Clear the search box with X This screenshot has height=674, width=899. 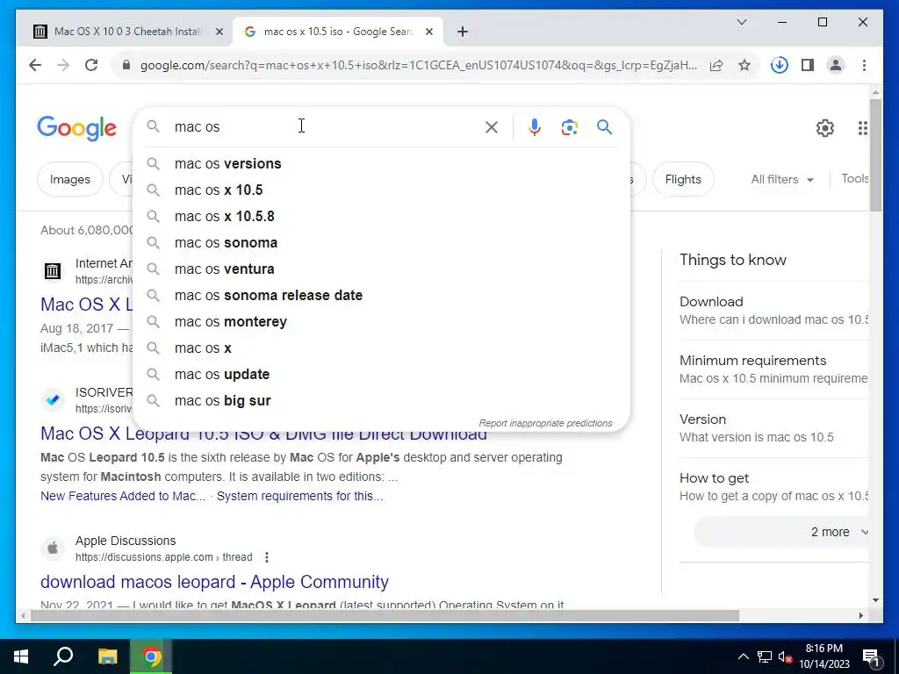(492, 127)
